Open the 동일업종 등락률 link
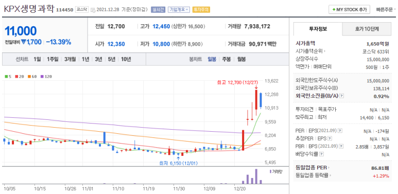 point(313,175)
